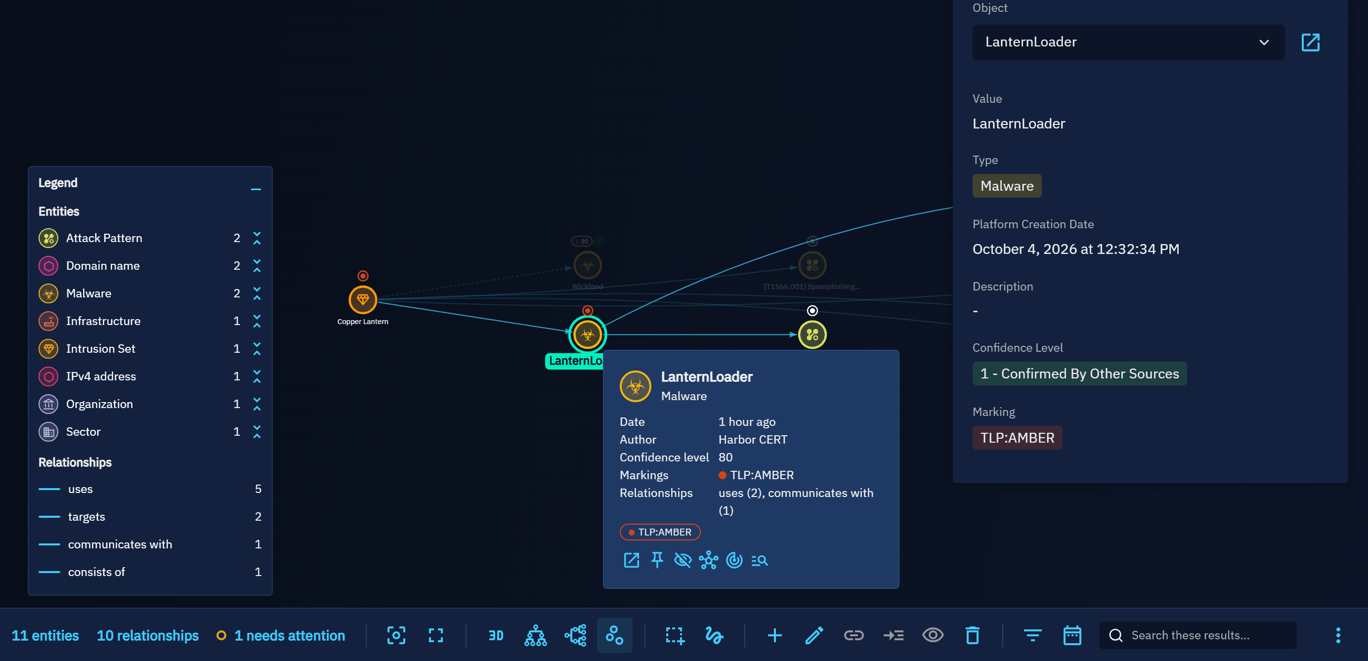The width and height of the screenshot is (1368, 661).
Task: Click the trash delete icon
Action: [x=972, y=635]
